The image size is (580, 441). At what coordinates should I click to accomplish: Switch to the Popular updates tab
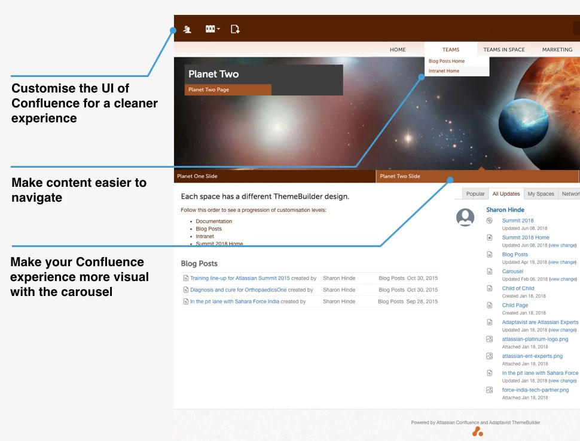pyautogui.click(x=475, y=194)
